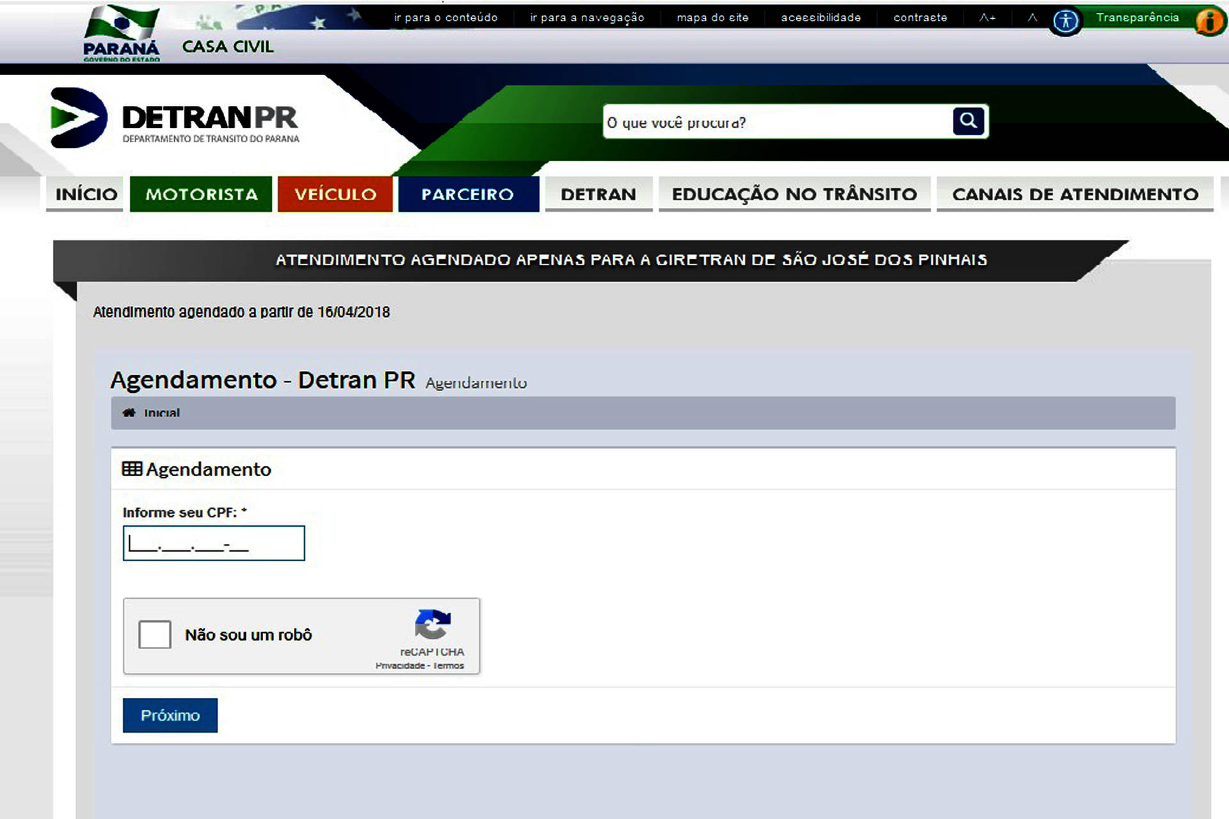Select the VEÍCULO tab

pos(333,193)
